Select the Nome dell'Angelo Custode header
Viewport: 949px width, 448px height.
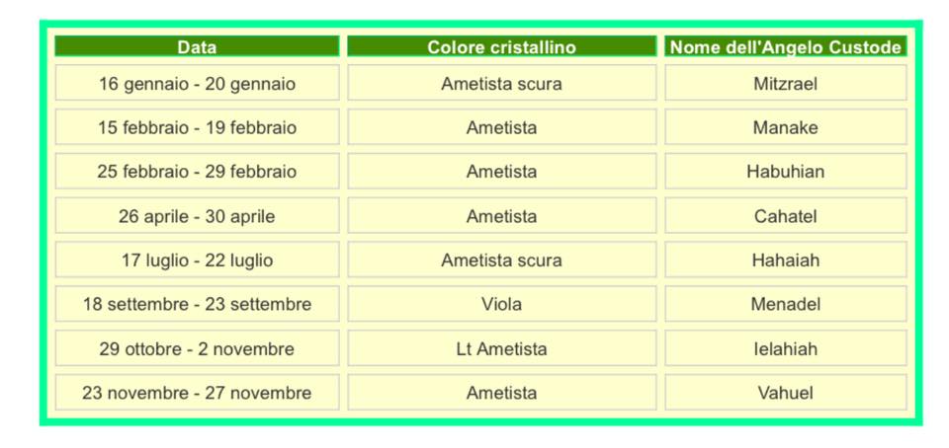click(x=785, y=47)
